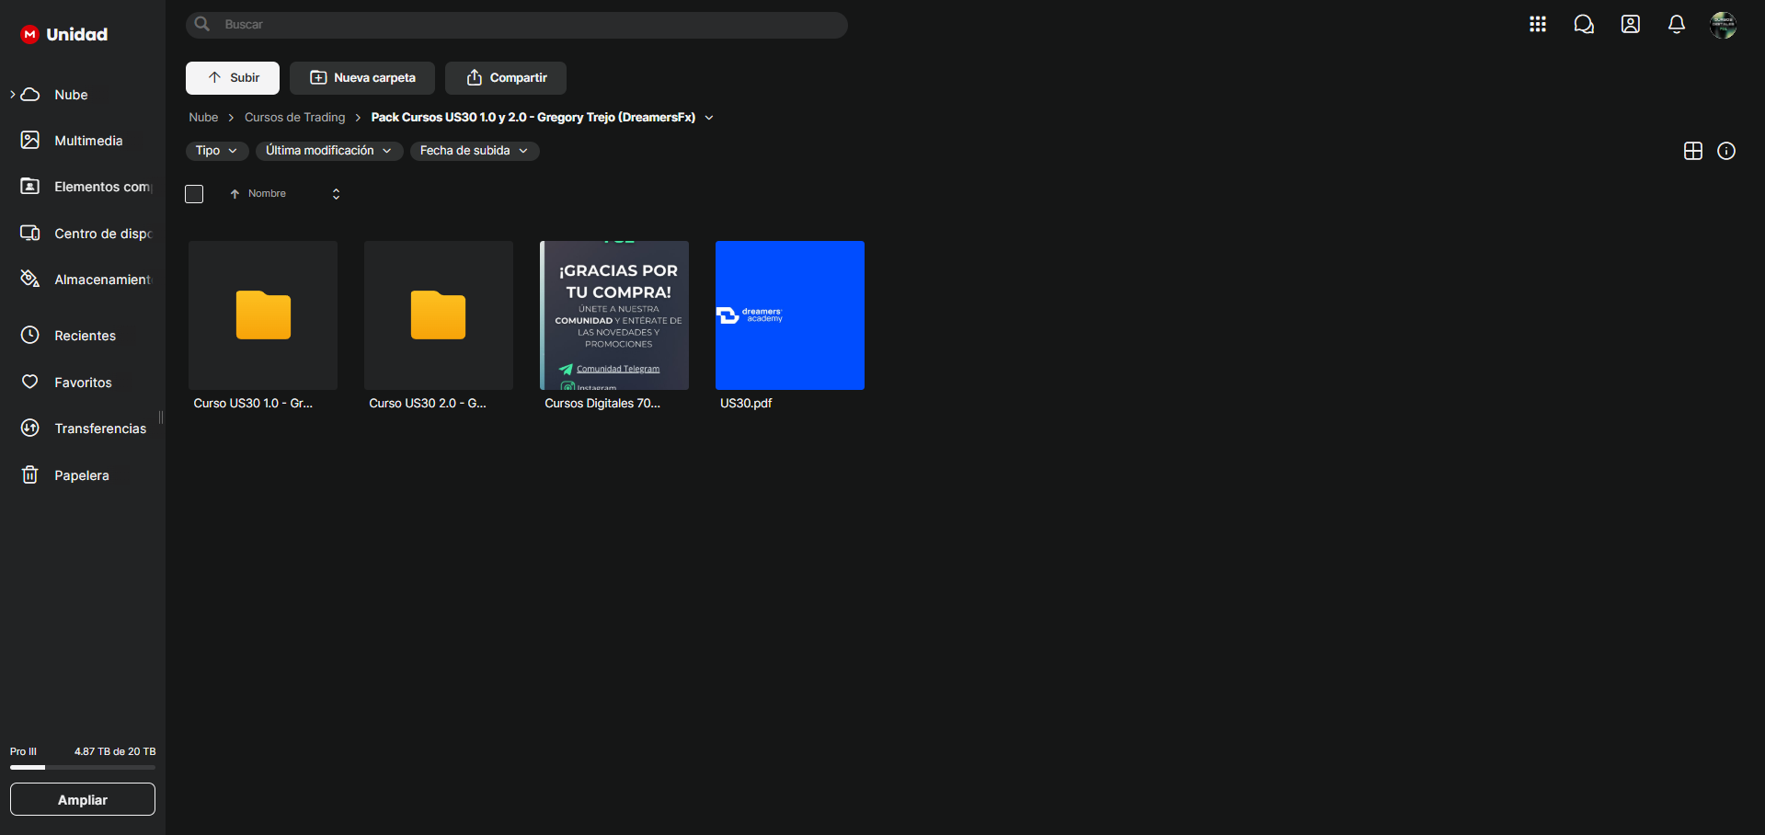1765x835 pixels.
Task: Open the contacts icon in header
Action: [x=1630, y=25]
